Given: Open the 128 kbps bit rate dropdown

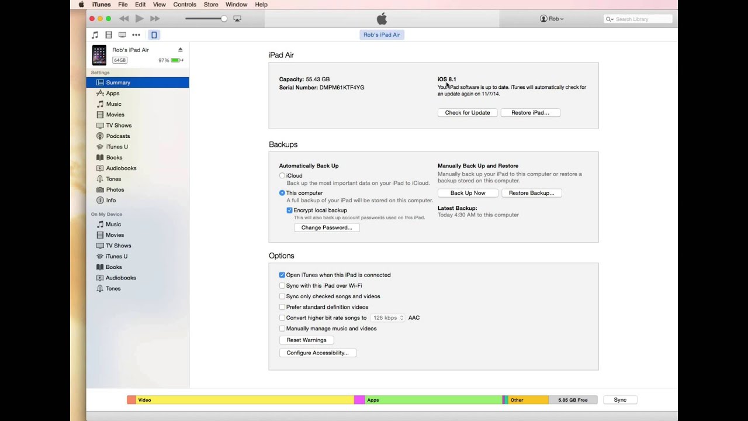Looking at the screenshot, I should tap(388, 318).
